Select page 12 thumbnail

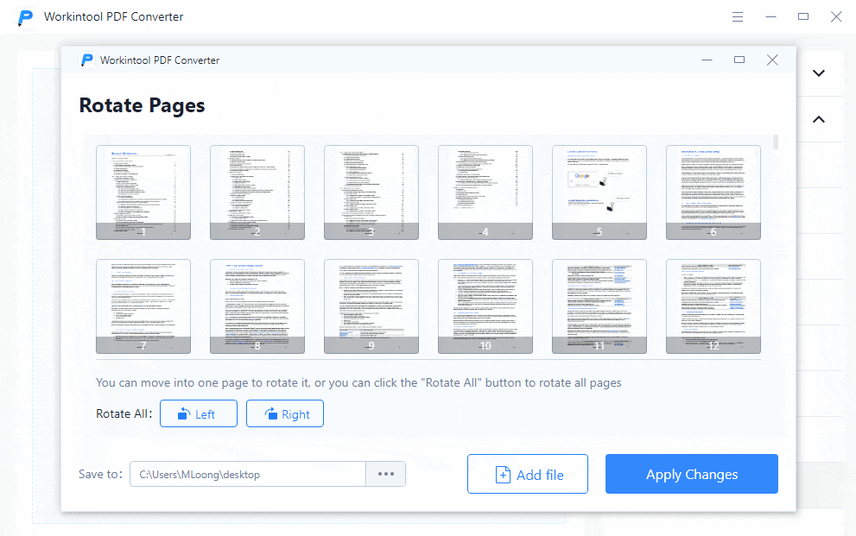(x=713, y=306)
